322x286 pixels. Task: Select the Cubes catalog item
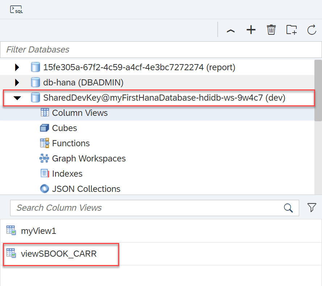tap(64, 128)
